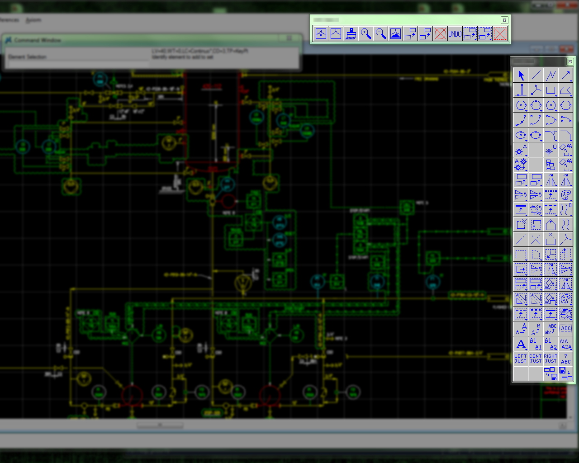Image resolution: width=579 pixels, height=463 pixels.
Task: Click the floppy disk to boxes load icon
Action: pyautogui.click(x=566, y=373)
